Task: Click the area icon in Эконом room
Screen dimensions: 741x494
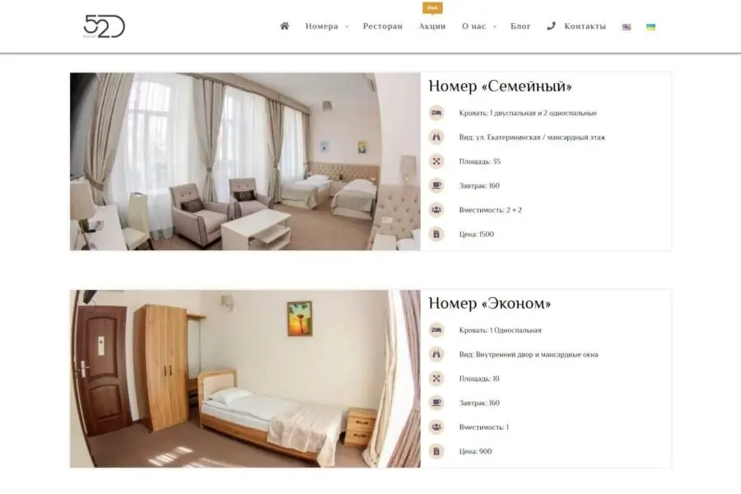Action: pyautogui.click(x=436, y=379)
